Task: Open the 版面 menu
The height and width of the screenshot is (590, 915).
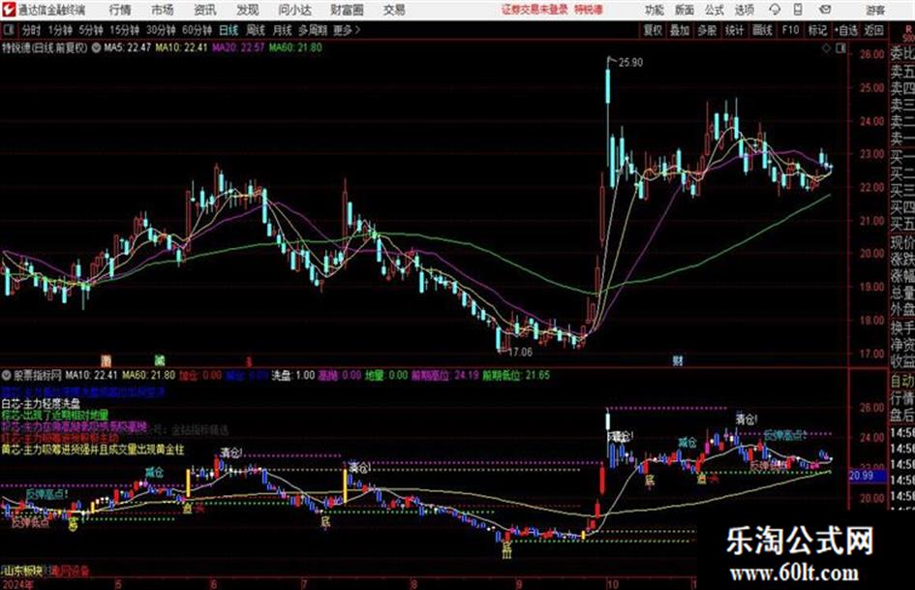Action: pos(684,10)
